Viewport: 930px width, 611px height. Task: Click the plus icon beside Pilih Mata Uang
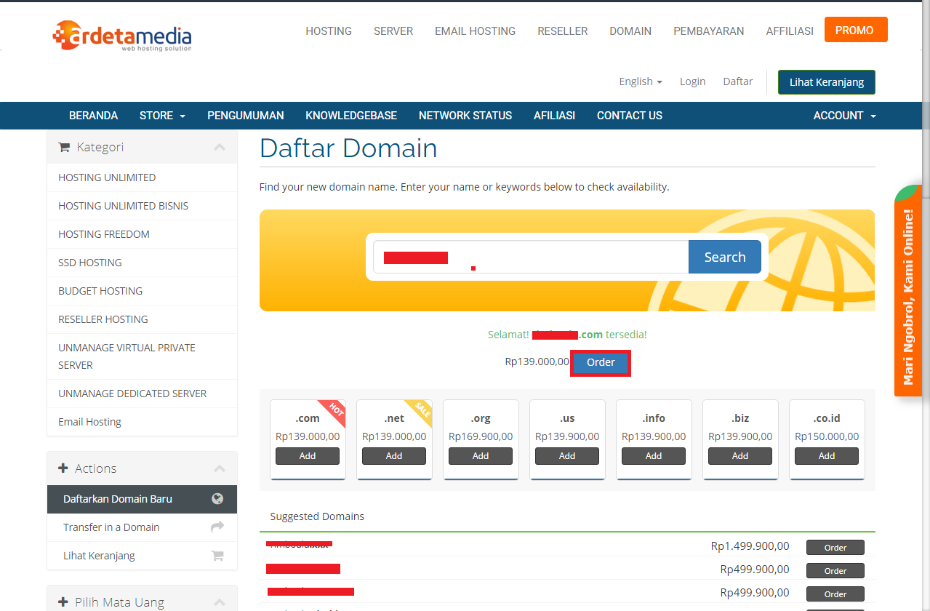pos(63,602)
